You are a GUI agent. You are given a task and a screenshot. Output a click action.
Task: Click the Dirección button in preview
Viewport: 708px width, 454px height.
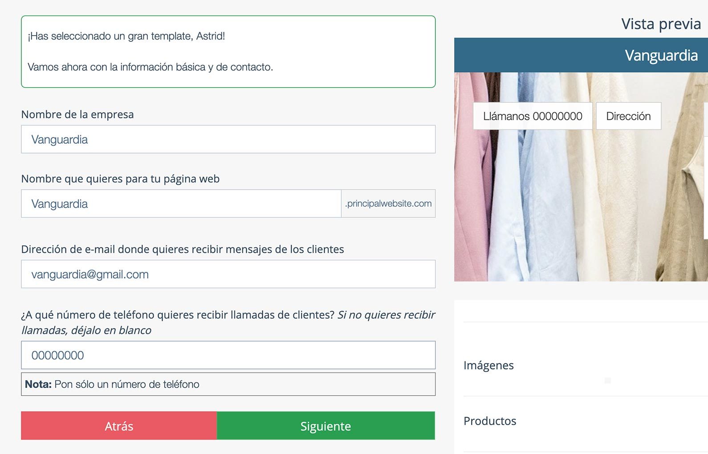click(x=628, y=116)
